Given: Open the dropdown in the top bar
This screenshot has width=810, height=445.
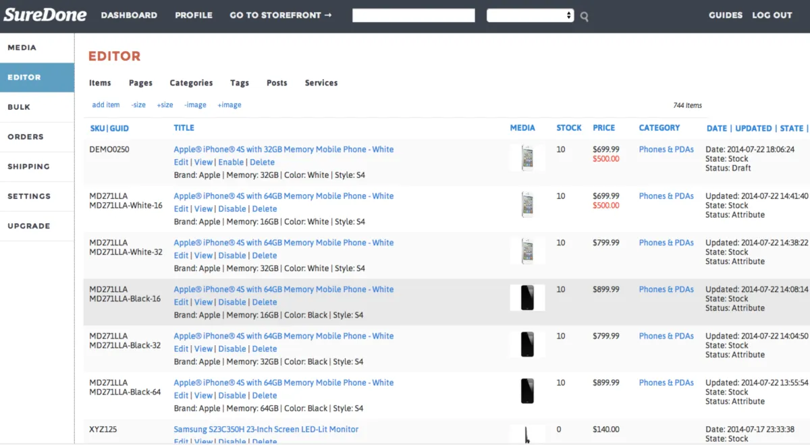Looking at the screenshot, I should (x=530, y=16).
